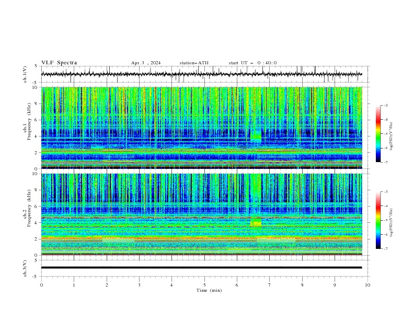Click the ch.2 spectrogram color bar
Viewport: 414px width, 320px height.
pyautogui.click(x=378, y=220)
